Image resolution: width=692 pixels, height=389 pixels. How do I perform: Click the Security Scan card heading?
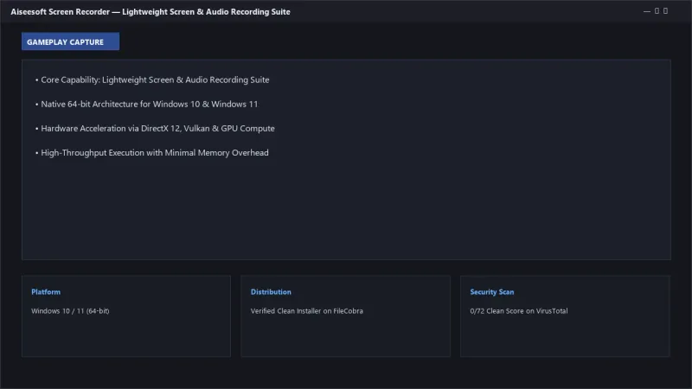(x=492, y=292)
